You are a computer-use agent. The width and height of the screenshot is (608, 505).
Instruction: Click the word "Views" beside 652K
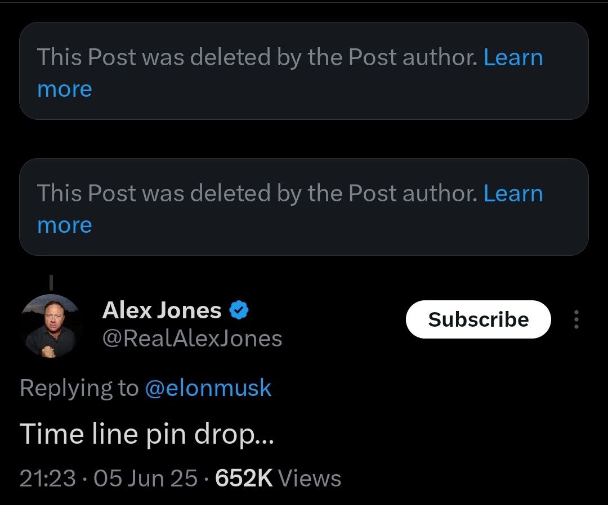pyautogui.click(x=310, y=478)
